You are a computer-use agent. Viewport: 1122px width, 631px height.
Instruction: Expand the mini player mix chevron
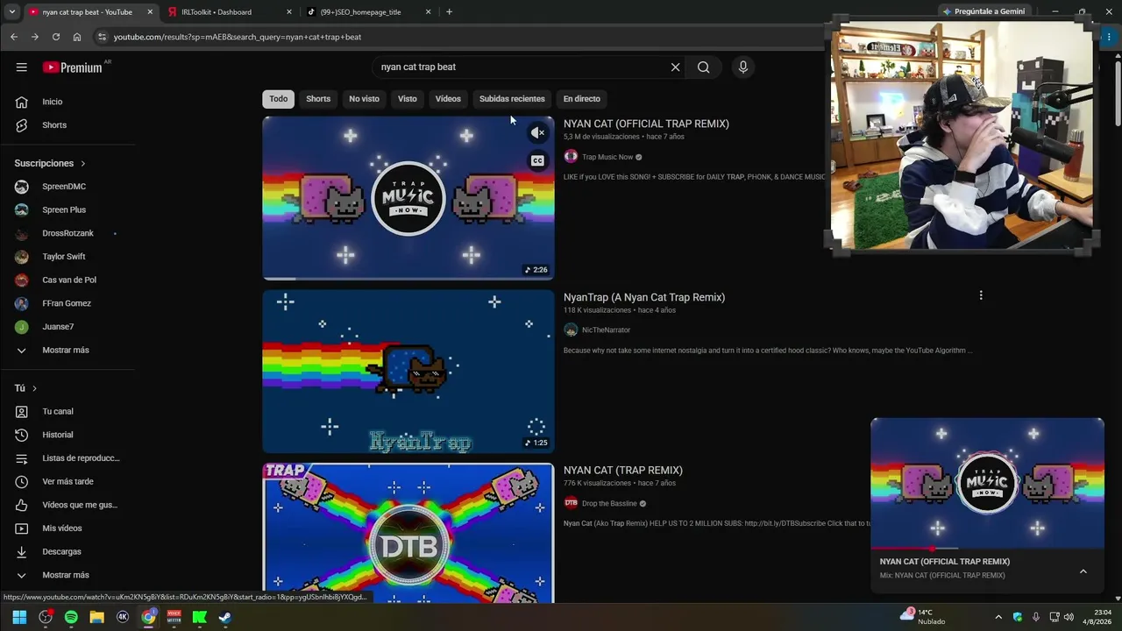(x=1083, y=571)
